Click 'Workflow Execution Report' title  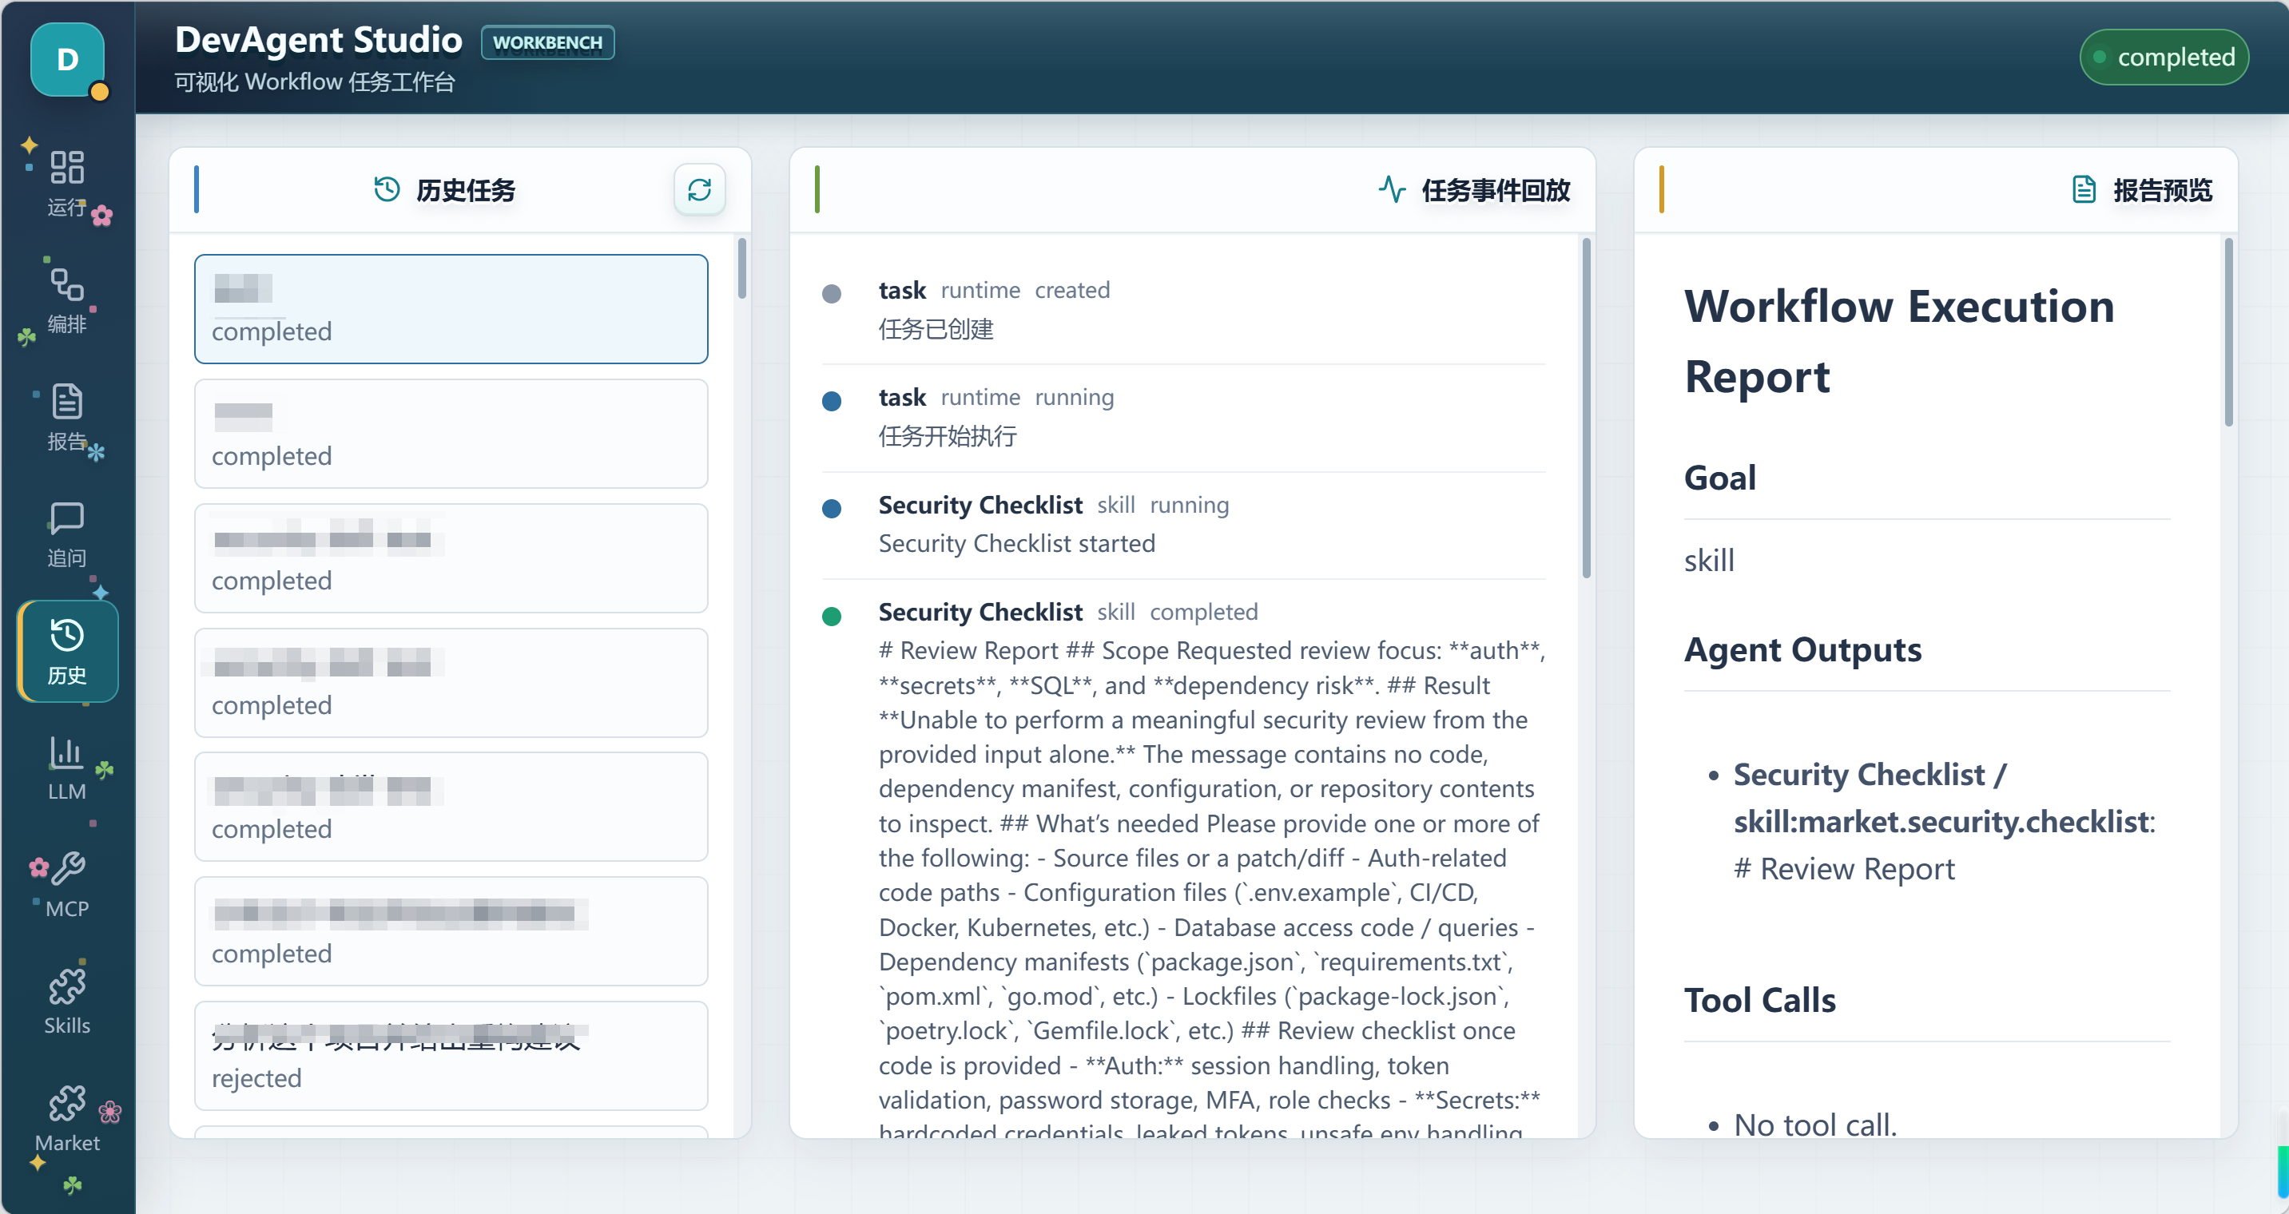point(1899,341)
